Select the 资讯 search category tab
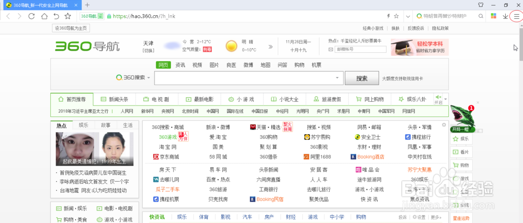 180,65
